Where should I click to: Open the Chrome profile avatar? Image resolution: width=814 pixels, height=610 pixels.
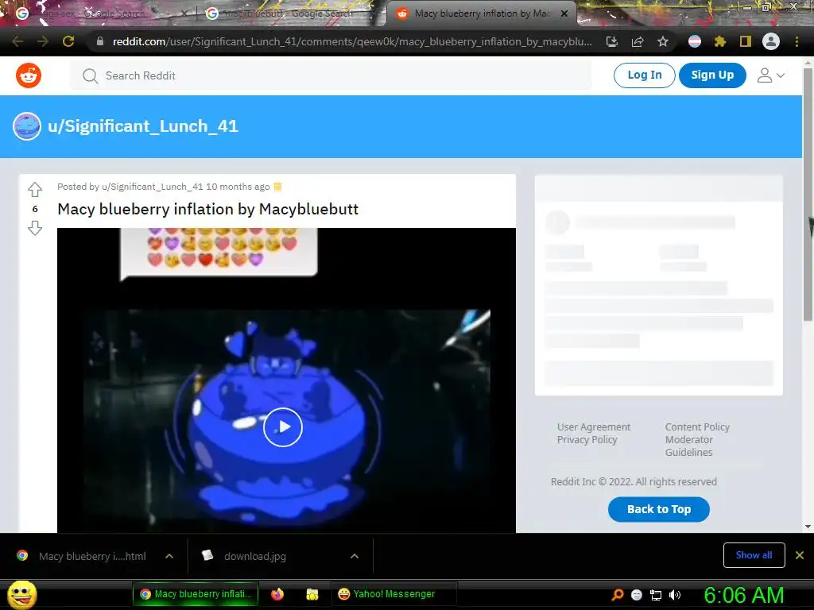point(771,41)
